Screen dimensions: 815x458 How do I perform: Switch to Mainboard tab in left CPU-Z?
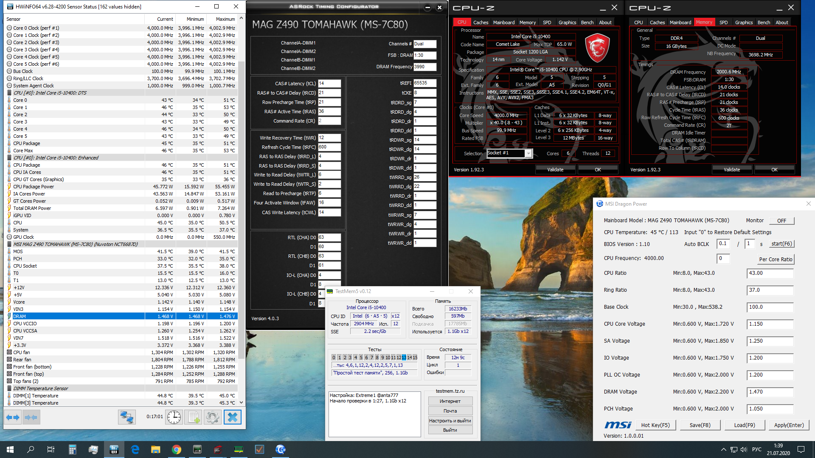[x=504, y=22]
